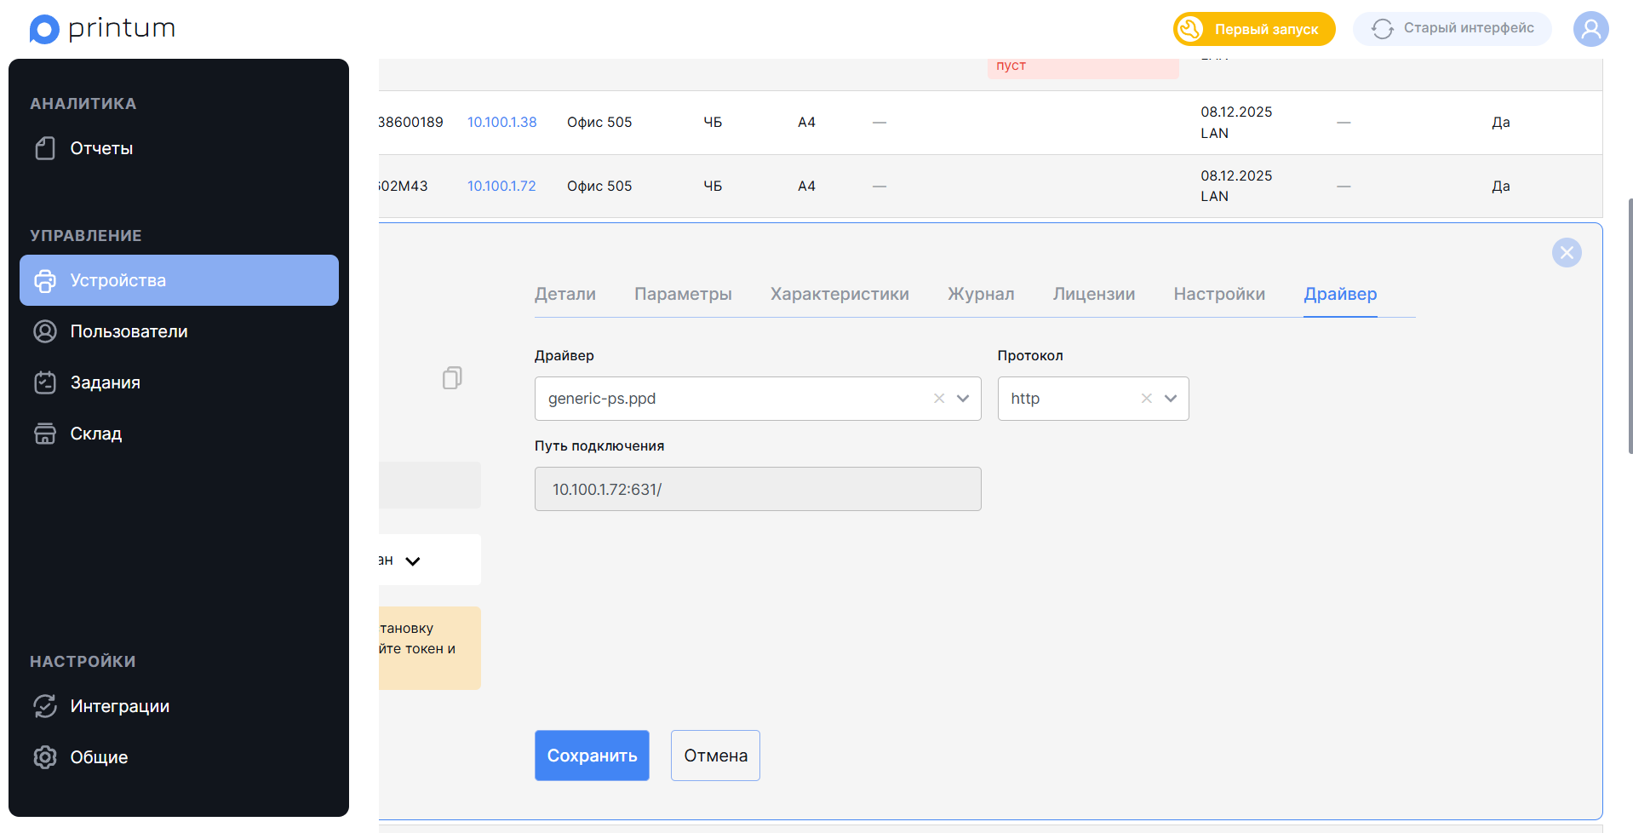Switch to Старый интерфейс
Image resolution: width=1633 pixels, height=839 pixels.
click(1453, 29)
